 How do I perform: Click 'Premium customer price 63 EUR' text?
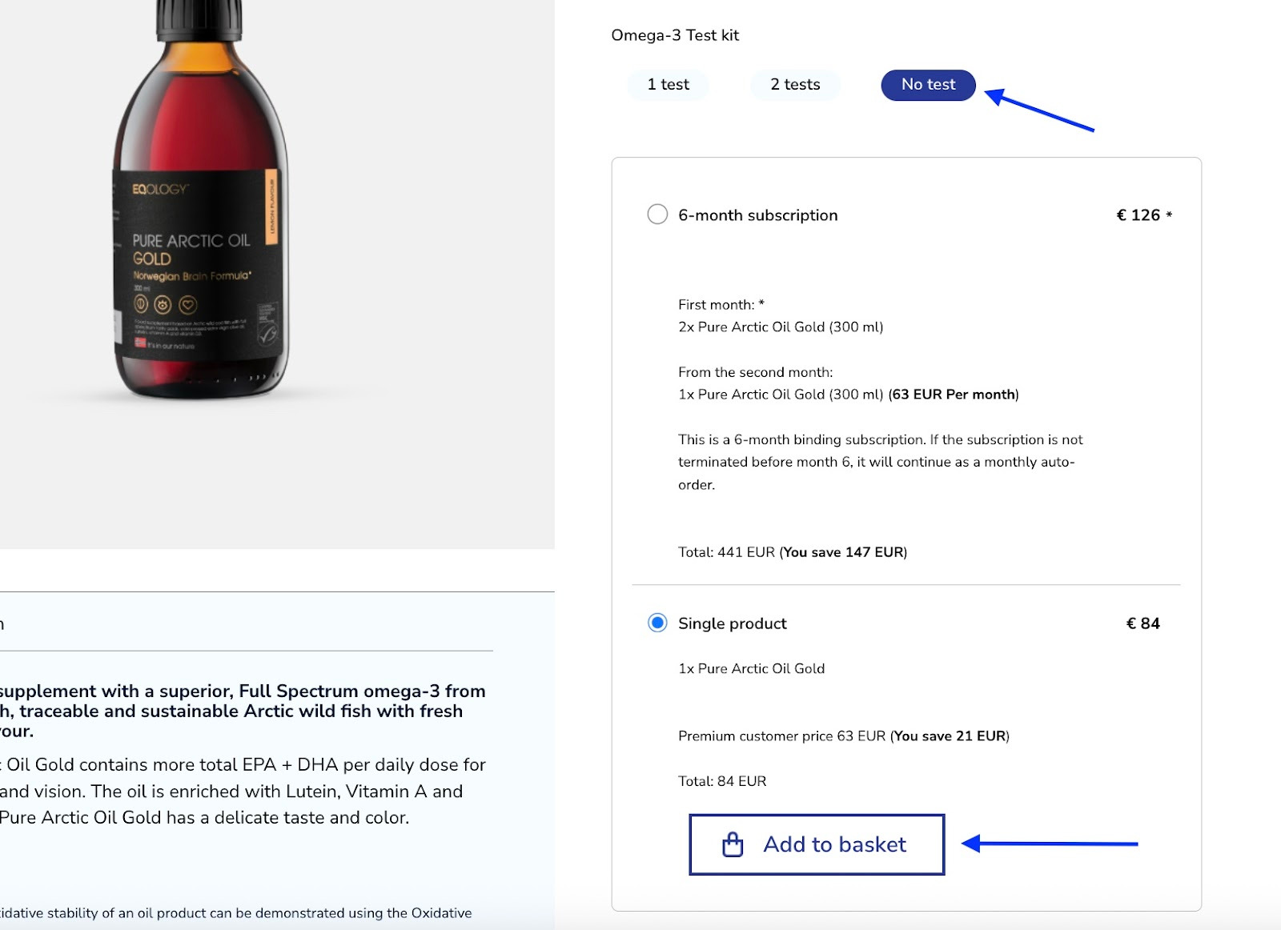pos(781,736)
